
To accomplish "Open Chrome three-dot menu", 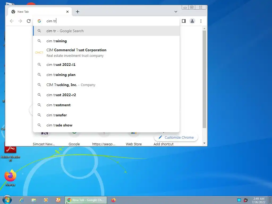I will [201, 21].
